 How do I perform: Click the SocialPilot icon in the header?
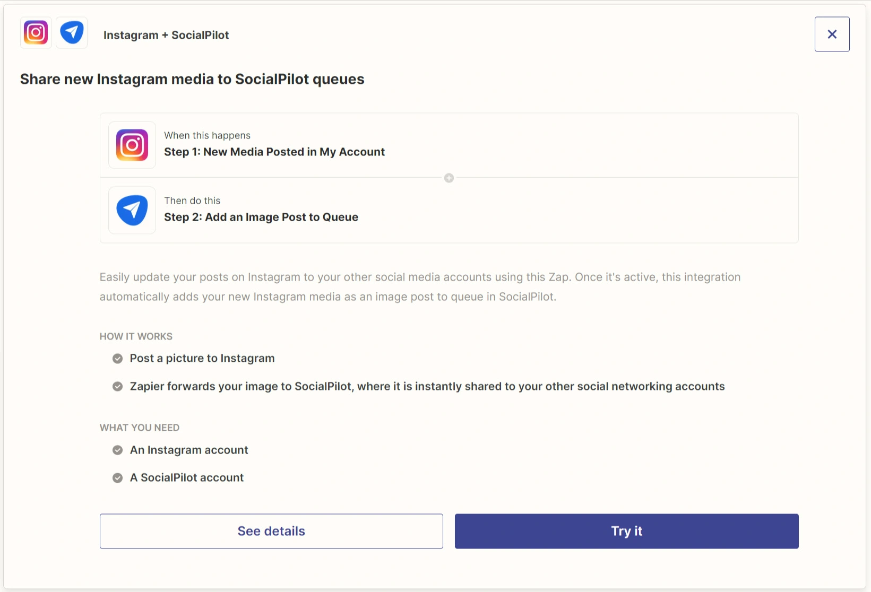72,33
